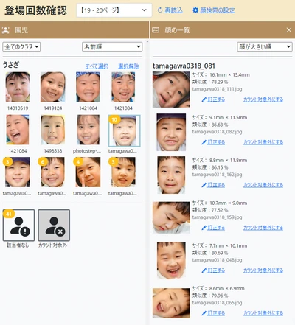The height and width of the screenshot is (325, 295).
Task: Click the similarity value 78.29 %
Action: (x=220, y=82)
